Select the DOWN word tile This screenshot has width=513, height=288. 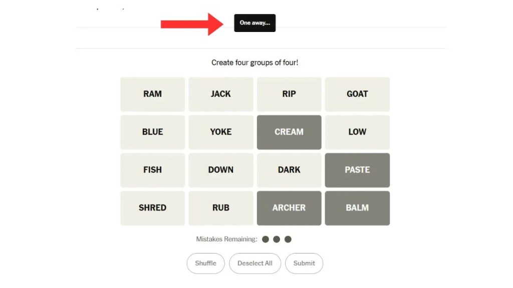tap(220, 170)
